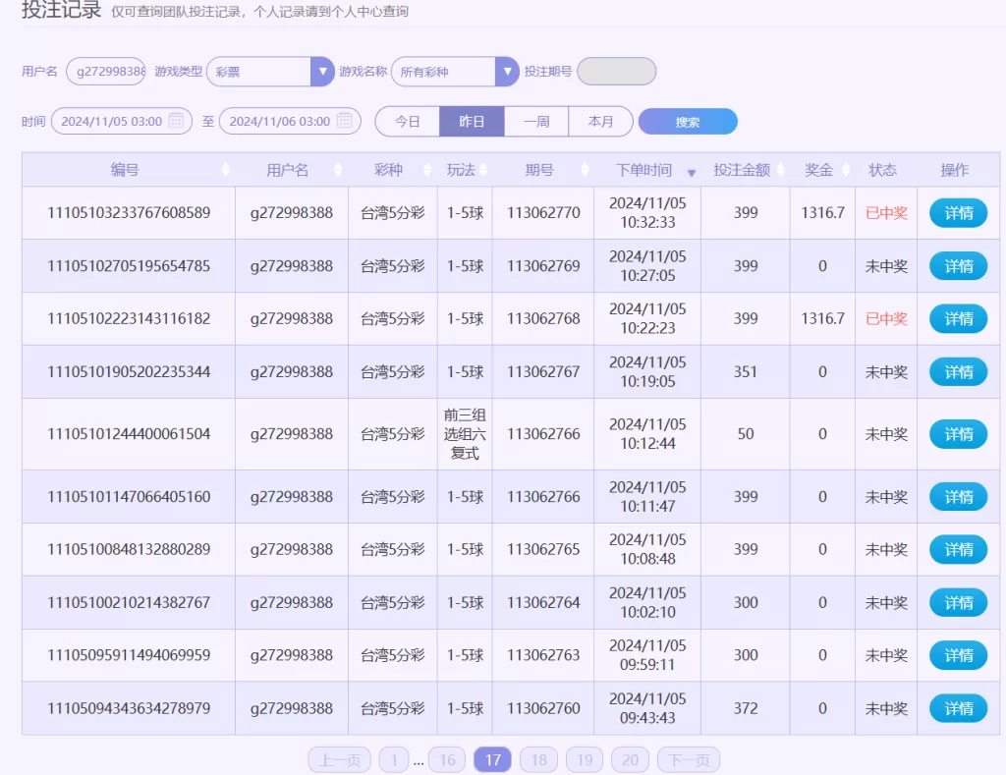Open 详情 for order 11105102705195654785
The width and height of the screenshot is (1006, 775).
click(959, 266)
